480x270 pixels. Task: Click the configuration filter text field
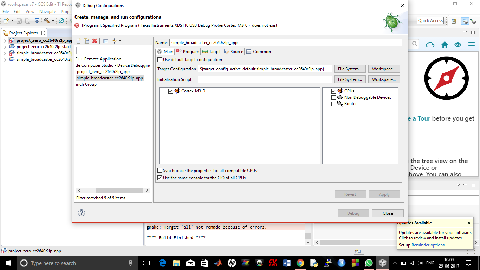pos(113,51)
